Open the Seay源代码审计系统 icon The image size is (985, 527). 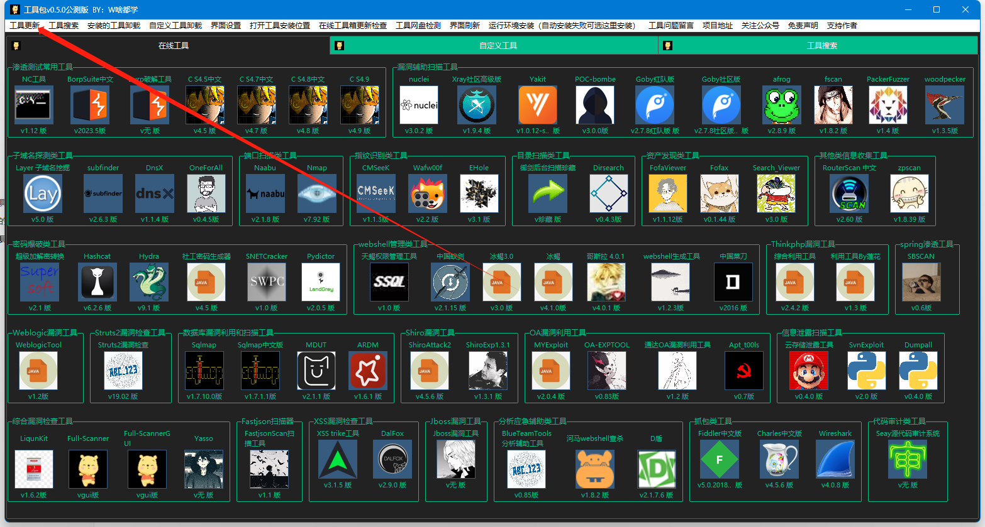click(908, 459)
